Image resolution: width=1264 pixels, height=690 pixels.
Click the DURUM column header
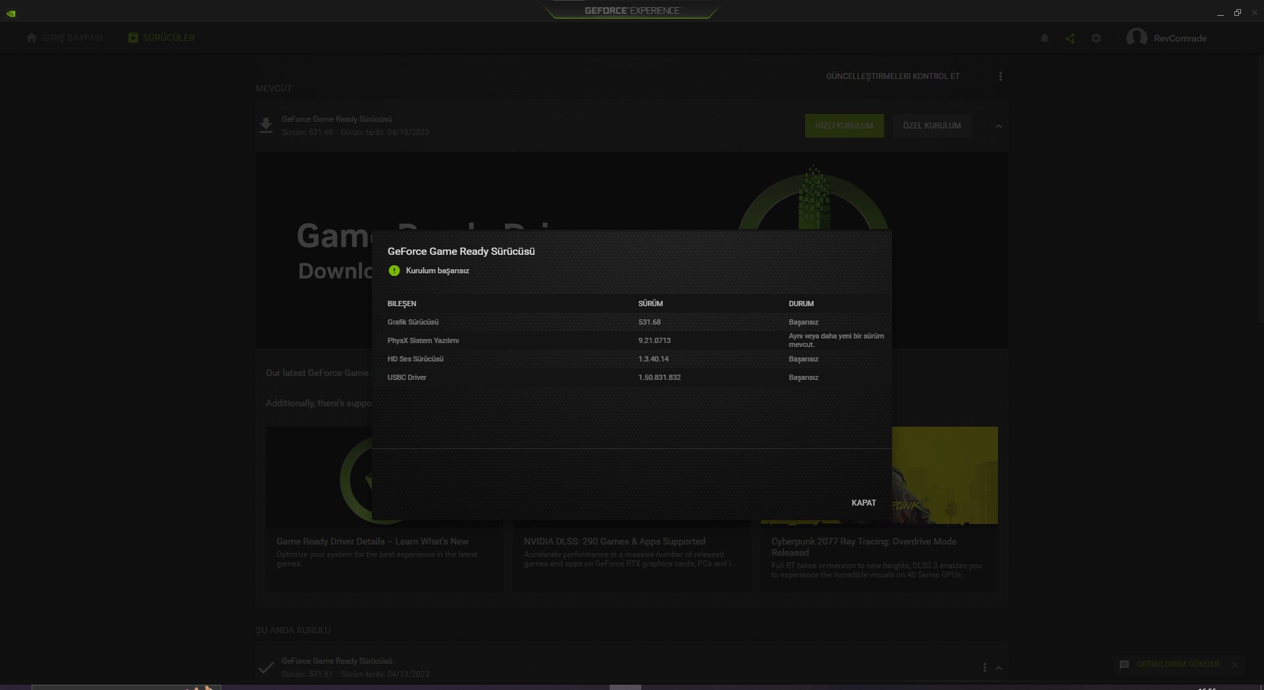(801, 304)
